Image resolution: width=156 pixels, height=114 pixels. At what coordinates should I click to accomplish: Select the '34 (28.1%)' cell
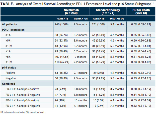99,46
